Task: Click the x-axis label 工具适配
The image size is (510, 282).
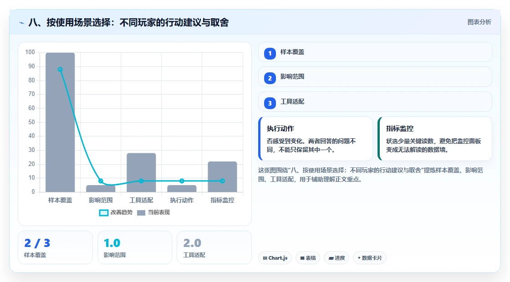Action: (x=141, y=201)
